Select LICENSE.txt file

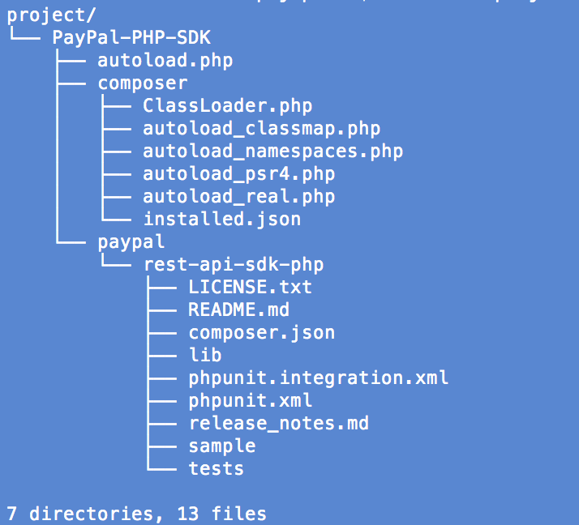pos(250,288)
